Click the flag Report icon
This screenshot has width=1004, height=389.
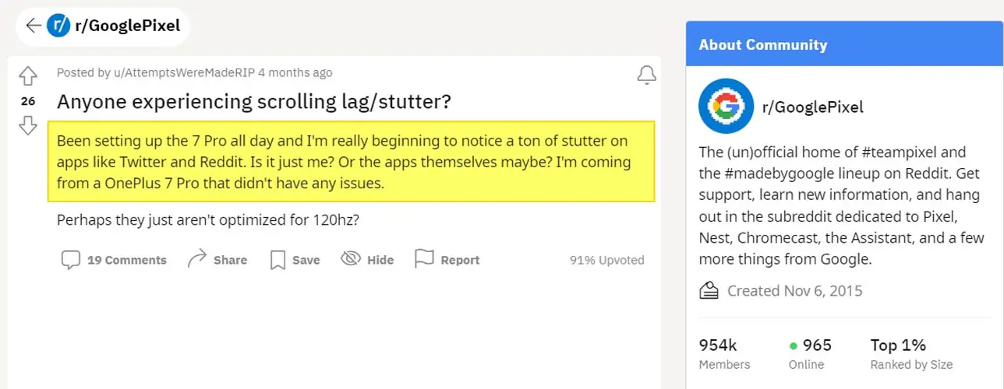424,259
